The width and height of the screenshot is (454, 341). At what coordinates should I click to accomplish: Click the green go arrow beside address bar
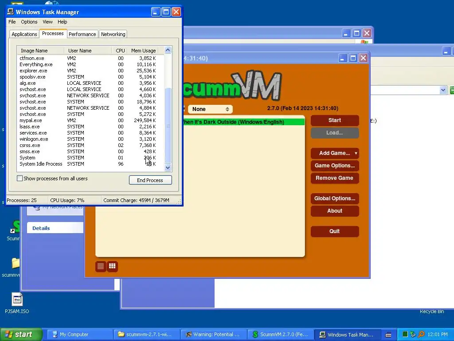tap(452, 90)
